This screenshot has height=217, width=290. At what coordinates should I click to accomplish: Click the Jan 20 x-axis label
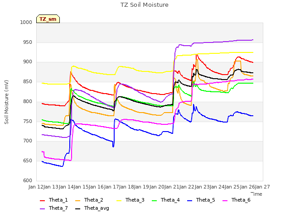click(157, 187)
